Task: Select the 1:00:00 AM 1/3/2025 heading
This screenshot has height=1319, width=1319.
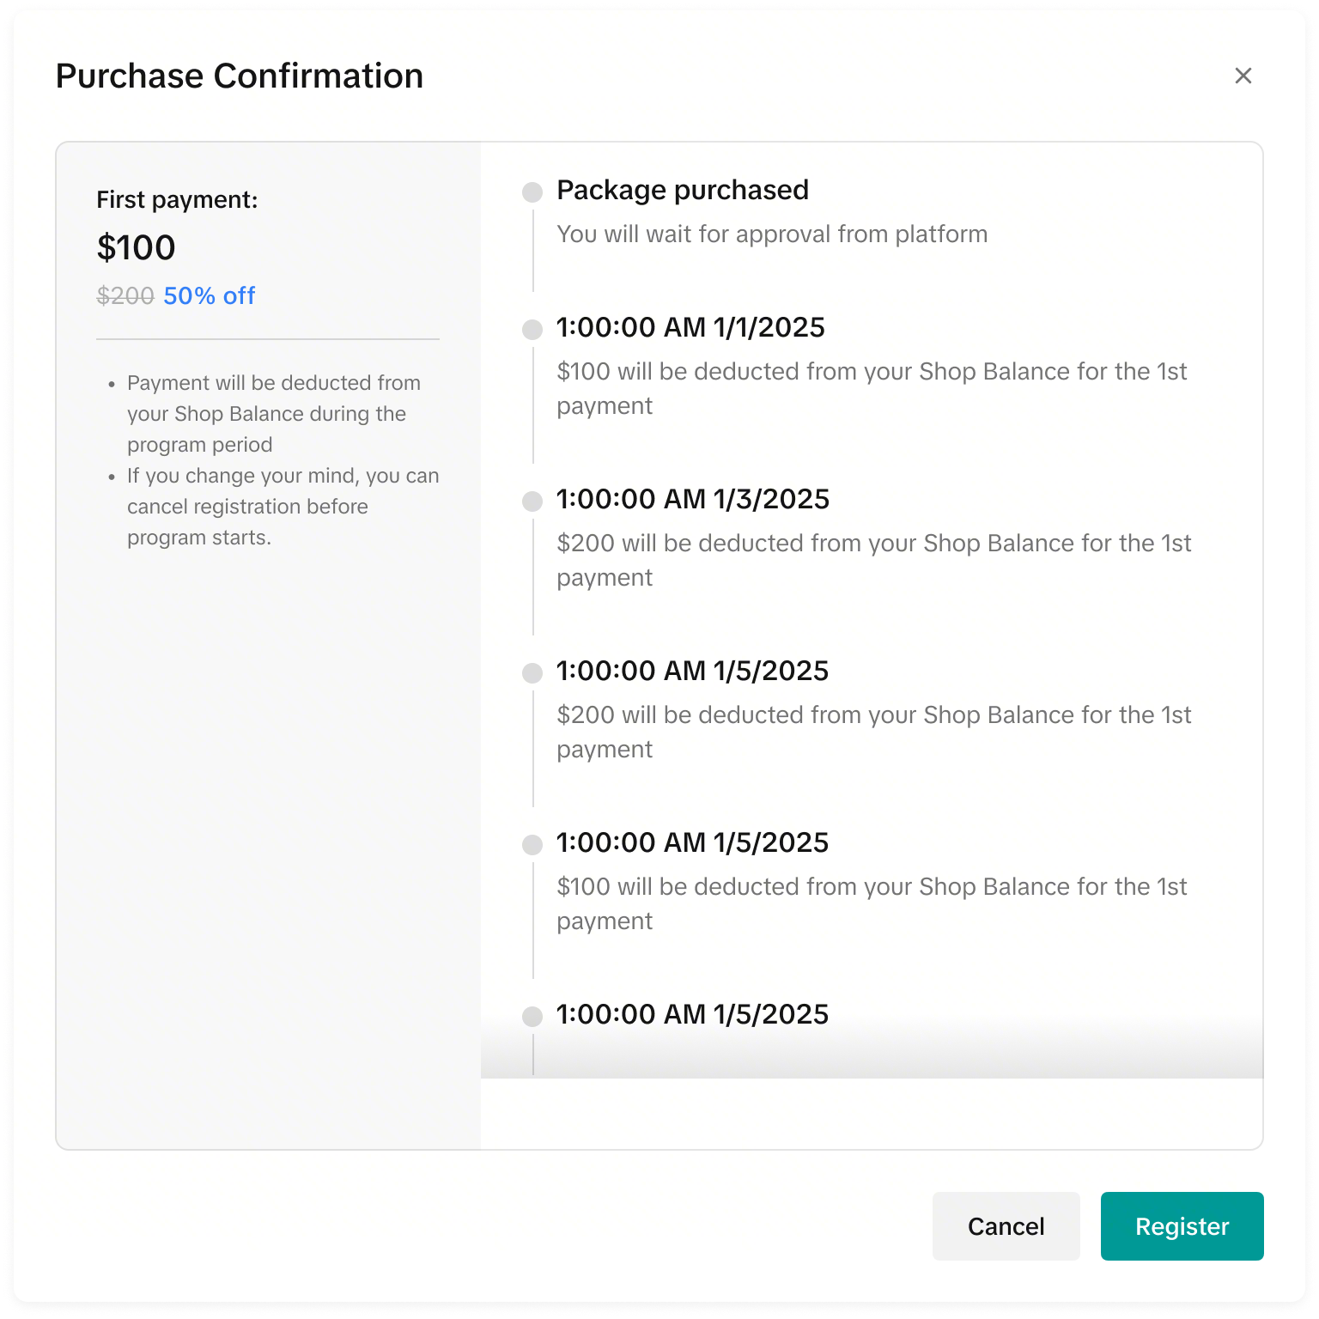Action: click(693, 499)
